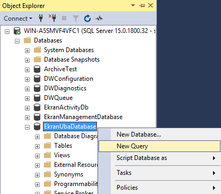Image resolution: width=221 pixels, height=194 pixels.
Task: Click the Filter funnel icon
Action: (x=76, y=19)
